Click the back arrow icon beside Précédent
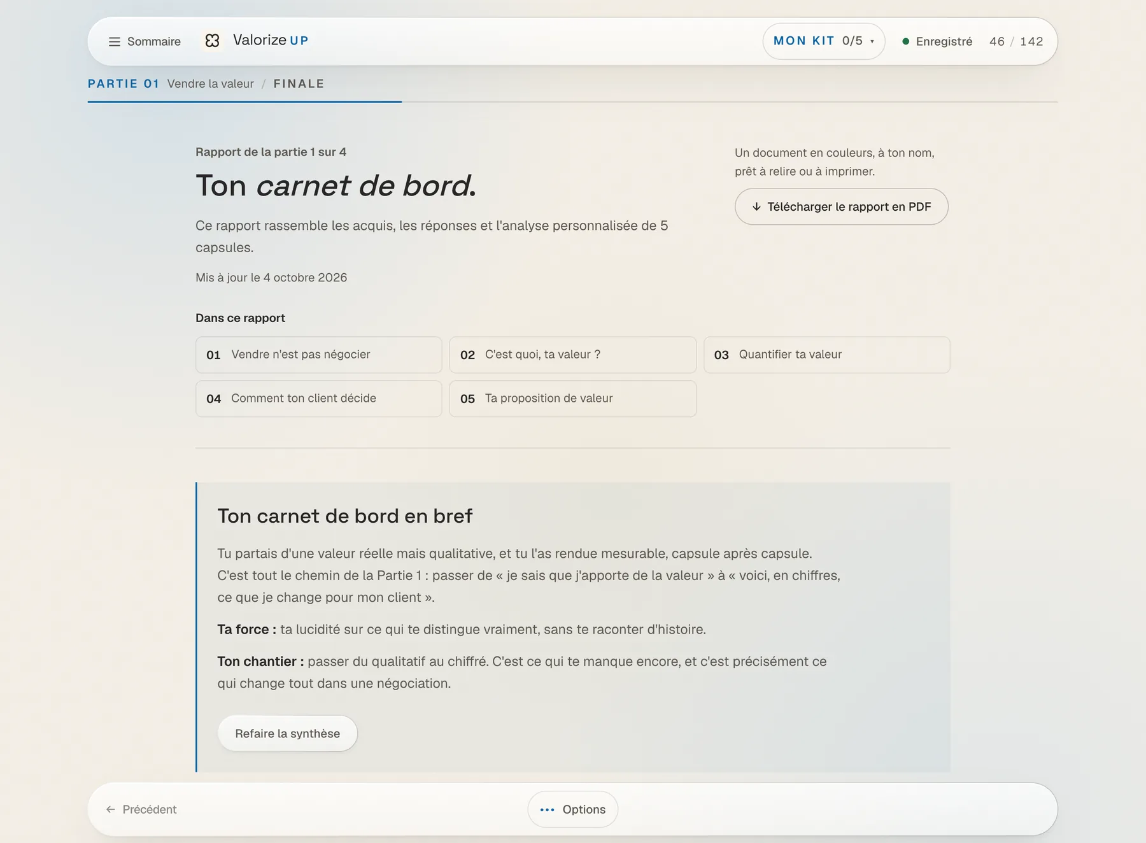Screen dimensions: 1146x843 coord(111,809)
